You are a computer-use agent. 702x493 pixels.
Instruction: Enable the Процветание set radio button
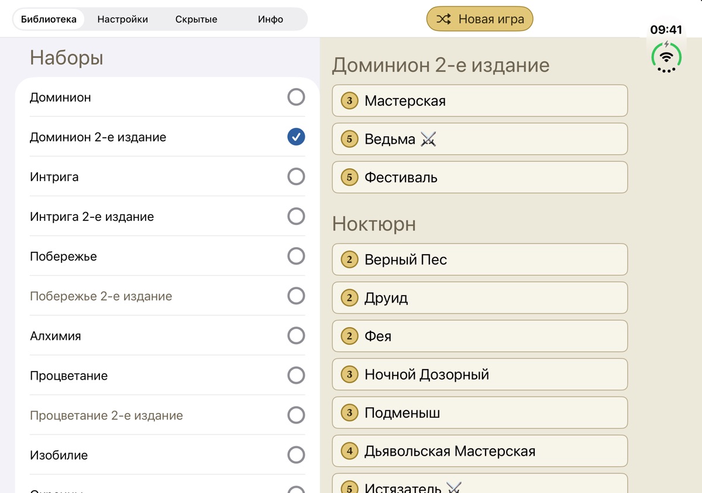(x=296, y=375)
